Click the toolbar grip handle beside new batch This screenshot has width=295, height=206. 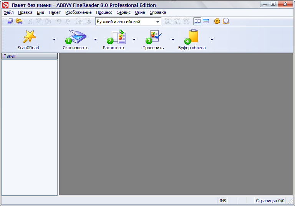(3, 21)
